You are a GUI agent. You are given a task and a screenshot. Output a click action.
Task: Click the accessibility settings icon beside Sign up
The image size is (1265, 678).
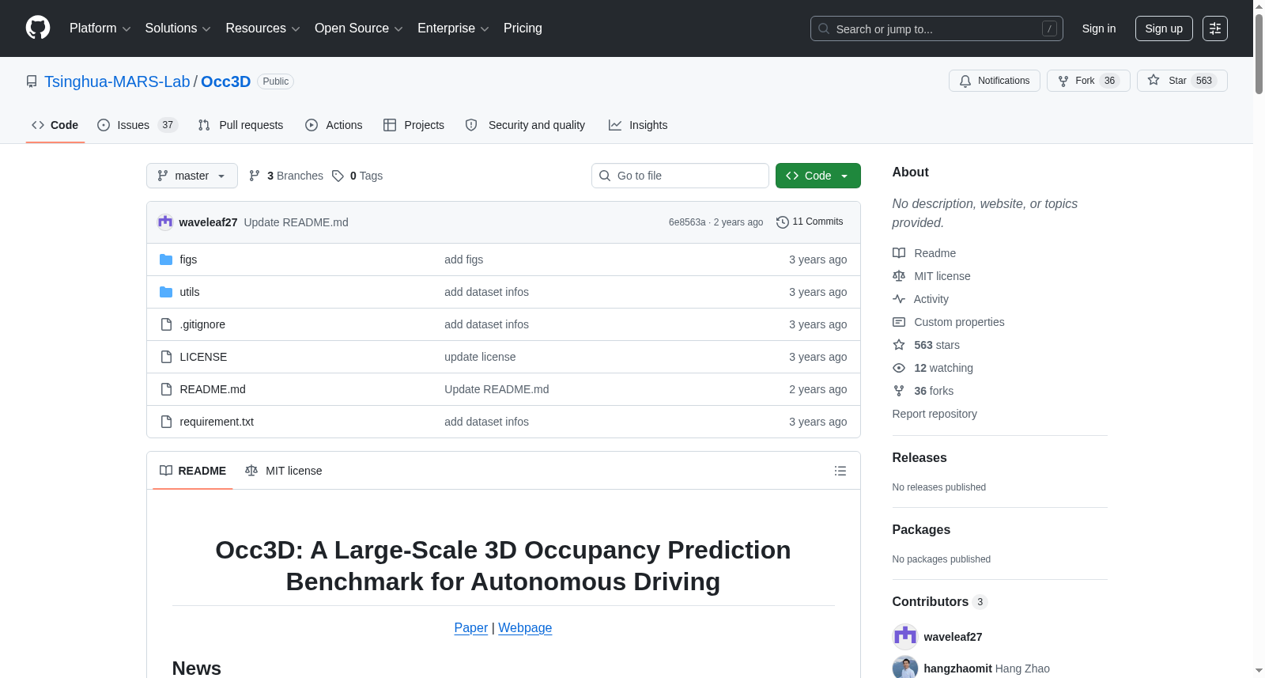click(1215, 28)
